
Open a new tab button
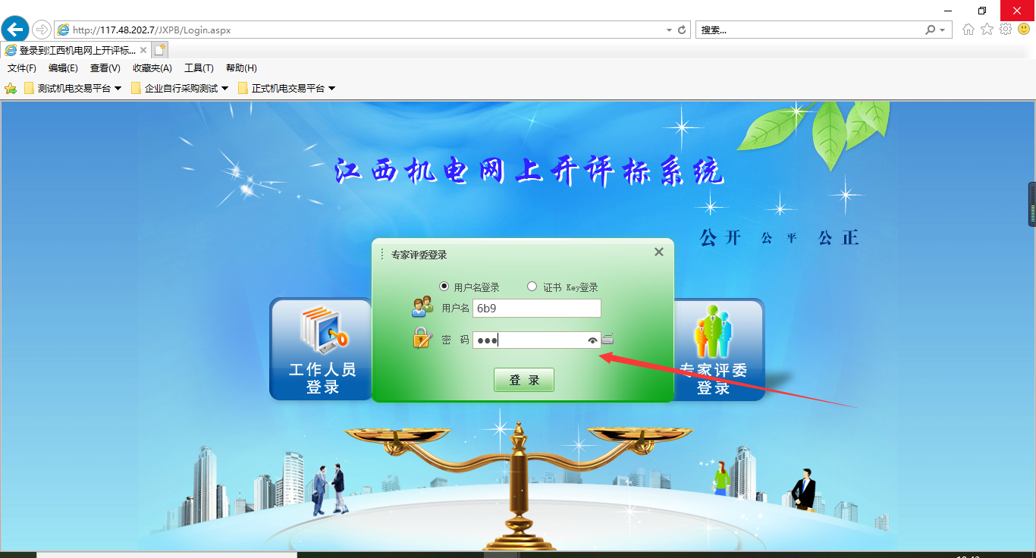click(x=159, y=50)
